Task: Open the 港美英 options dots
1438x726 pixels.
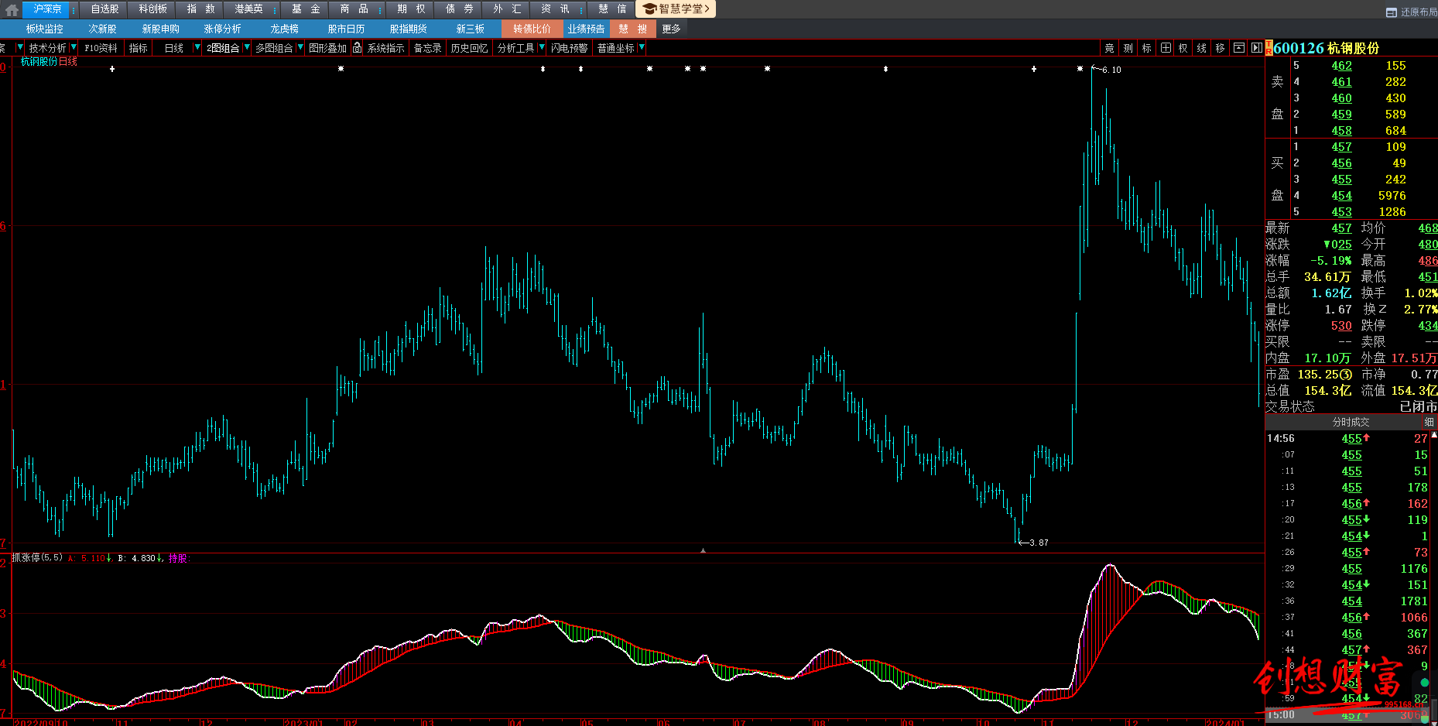Action: tap(275, 9)
